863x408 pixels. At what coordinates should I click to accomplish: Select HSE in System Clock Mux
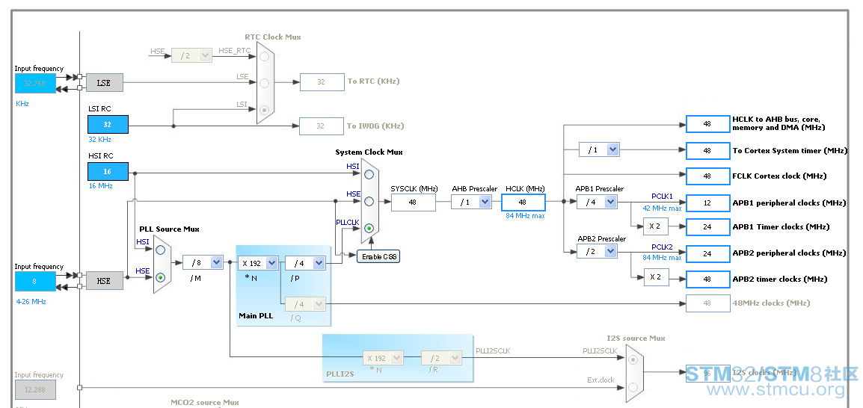click(369, 201)
